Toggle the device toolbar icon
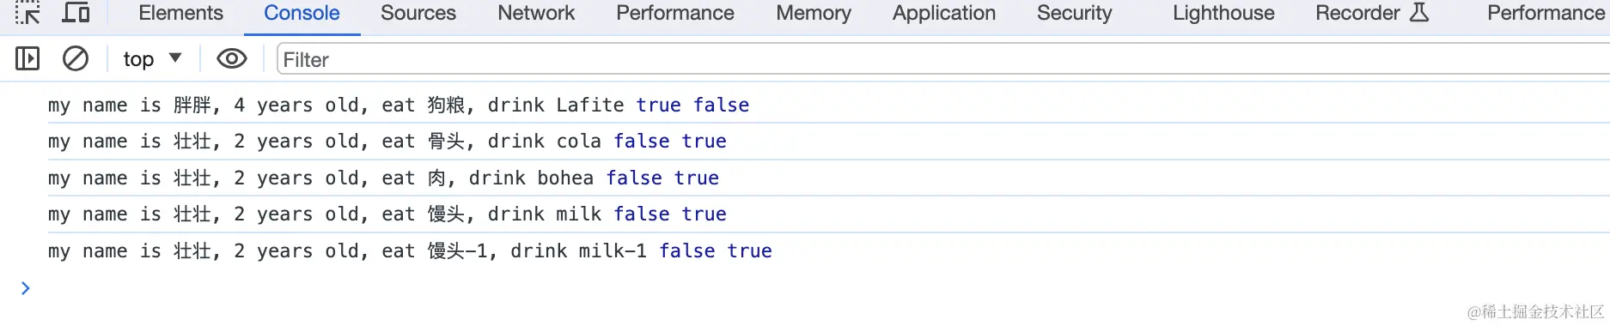The width and height of the screenshot is (1610, 326). point(76,12)
